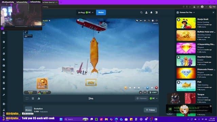This screenshot has height=122, width=217.
Task: Open the Diamonds Power game thumbnail
Action: pos(186,73)
